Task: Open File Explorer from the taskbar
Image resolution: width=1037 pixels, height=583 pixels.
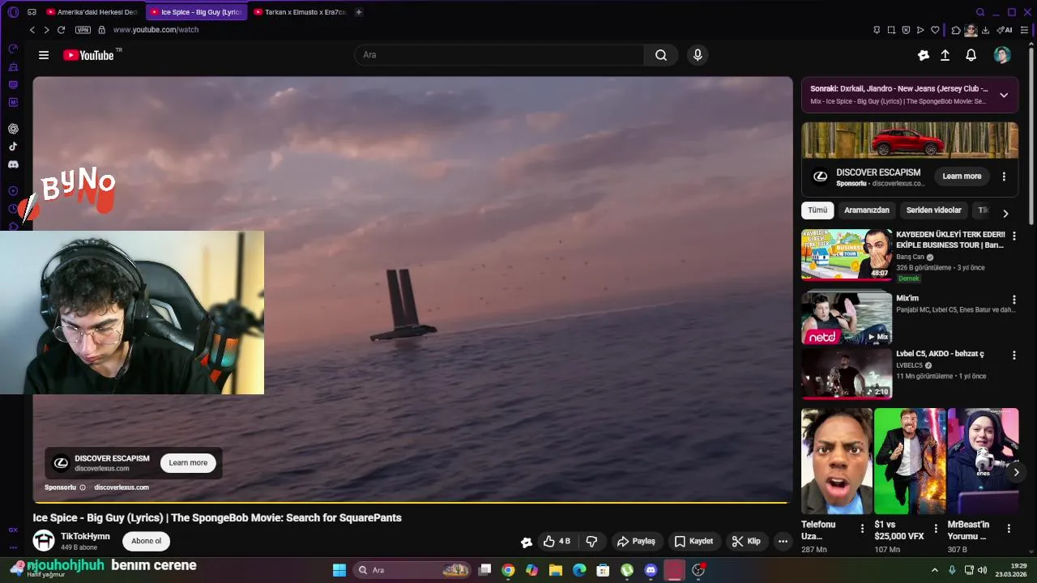Action: 556,570
